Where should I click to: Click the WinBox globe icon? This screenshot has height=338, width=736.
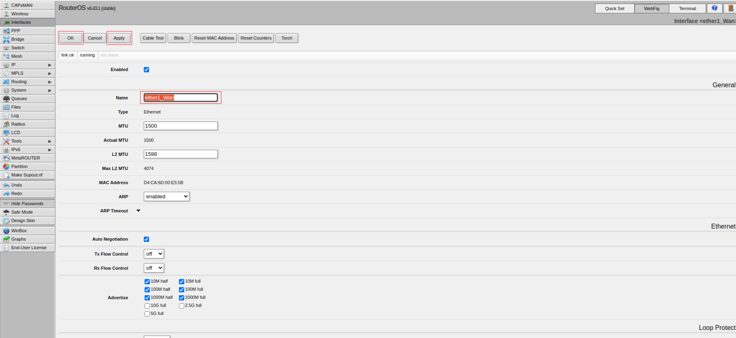click(x=6, y=231)
